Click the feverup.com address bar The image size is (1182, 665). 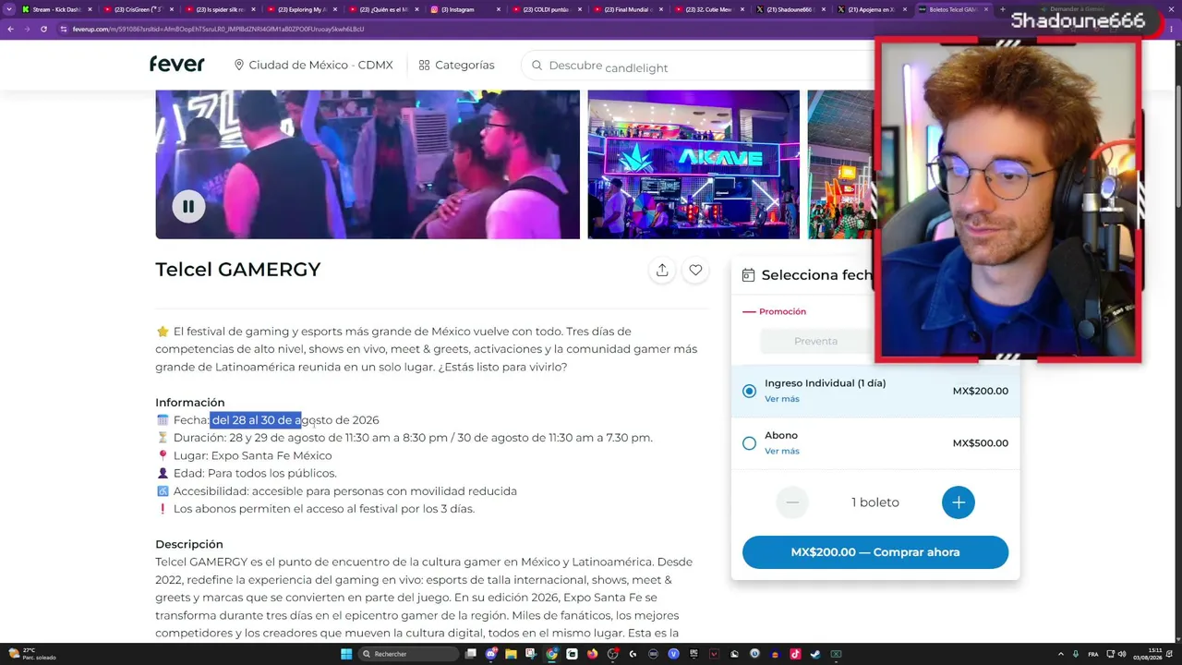462,29
